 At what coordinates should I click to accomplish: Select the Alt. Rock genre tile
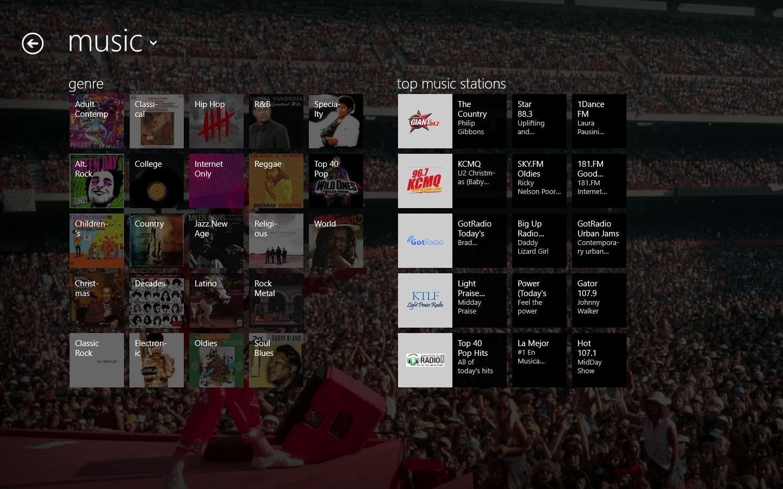click(x=97, y=181)
